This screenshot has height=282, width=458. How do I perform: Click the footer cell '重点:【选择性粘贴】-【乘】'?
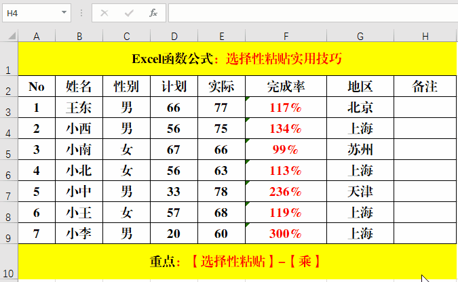pyautogui.click(x=237, y=262)
